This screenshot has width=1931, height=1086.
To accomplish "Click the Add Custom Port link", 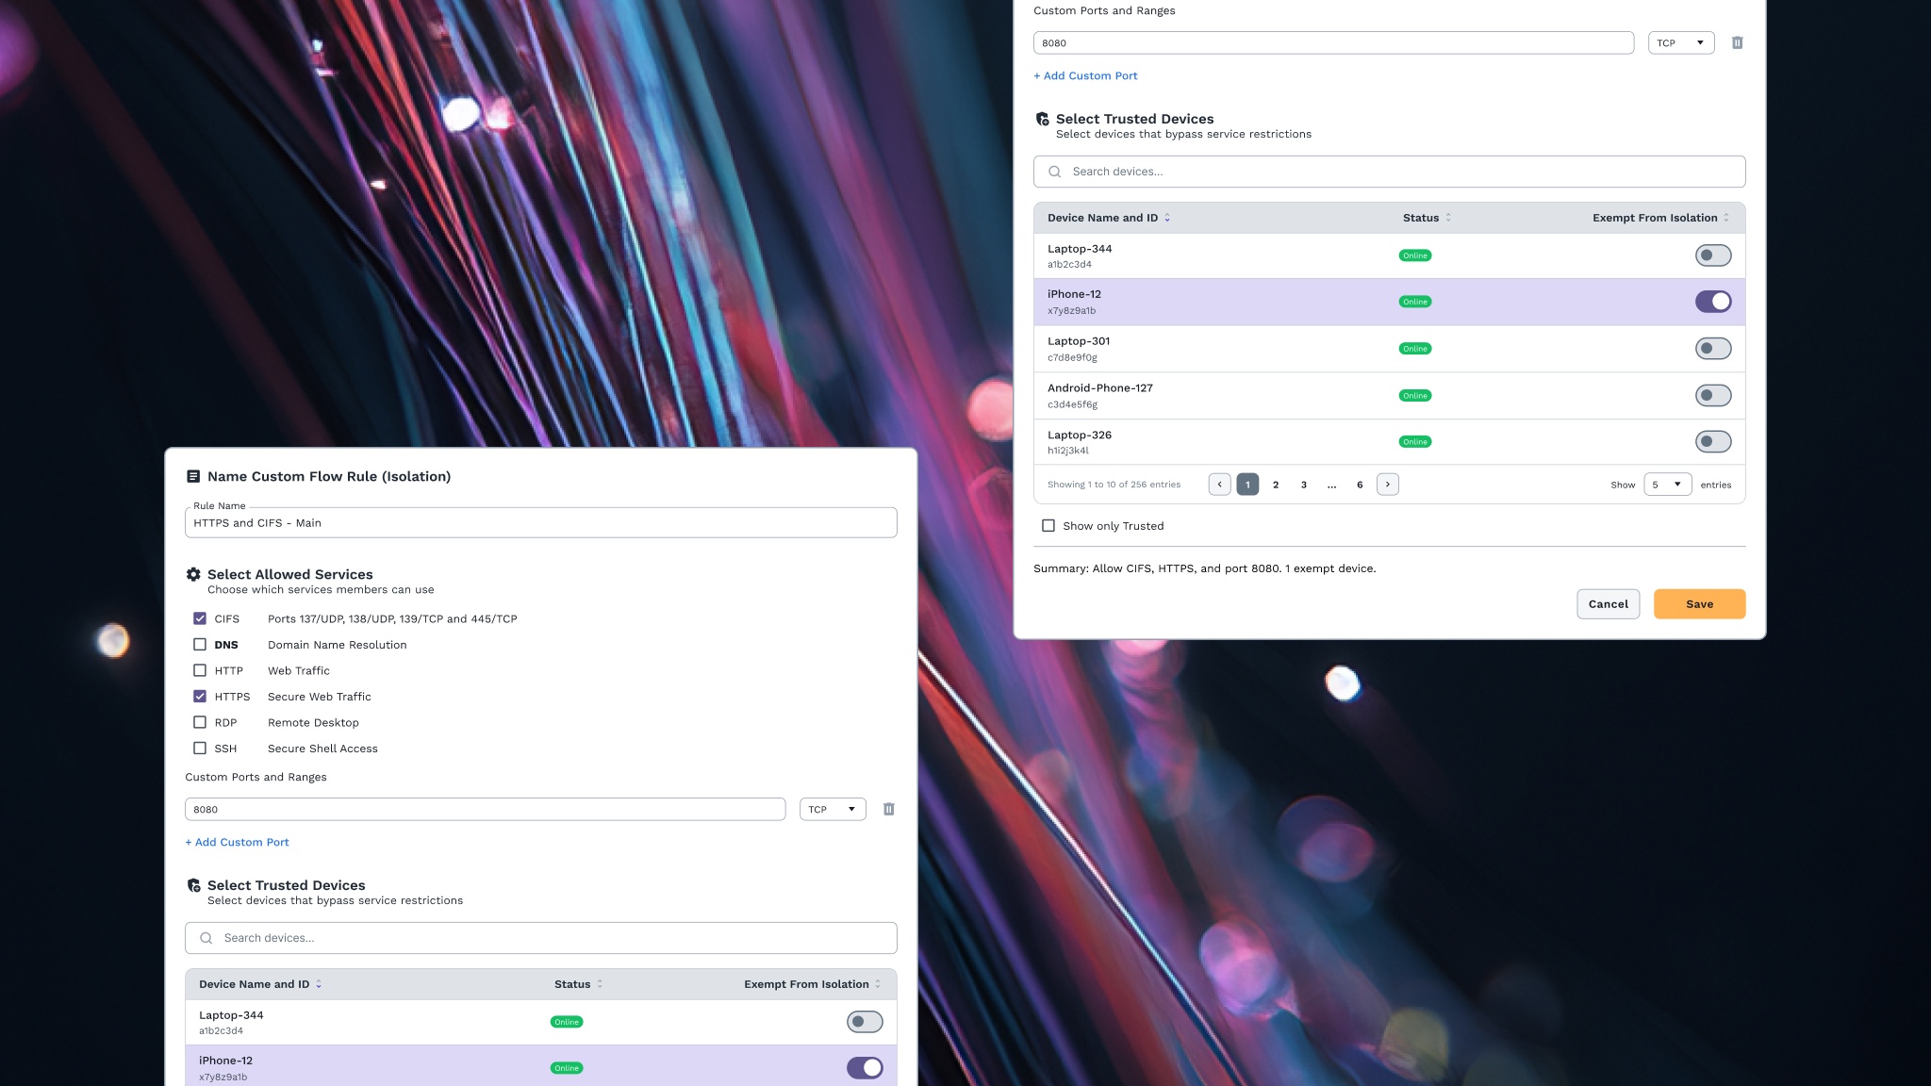I will 1085,75.
